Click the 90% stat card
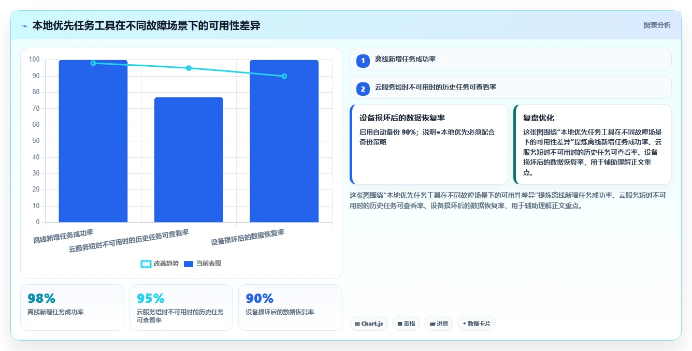The width and height of the screenshot is (692, 351). (290, 307)
